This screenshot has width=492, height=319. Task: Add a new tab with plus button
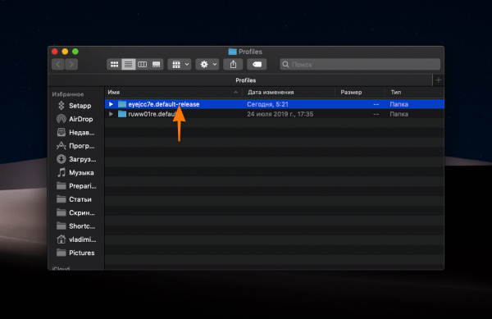point(439,80)
